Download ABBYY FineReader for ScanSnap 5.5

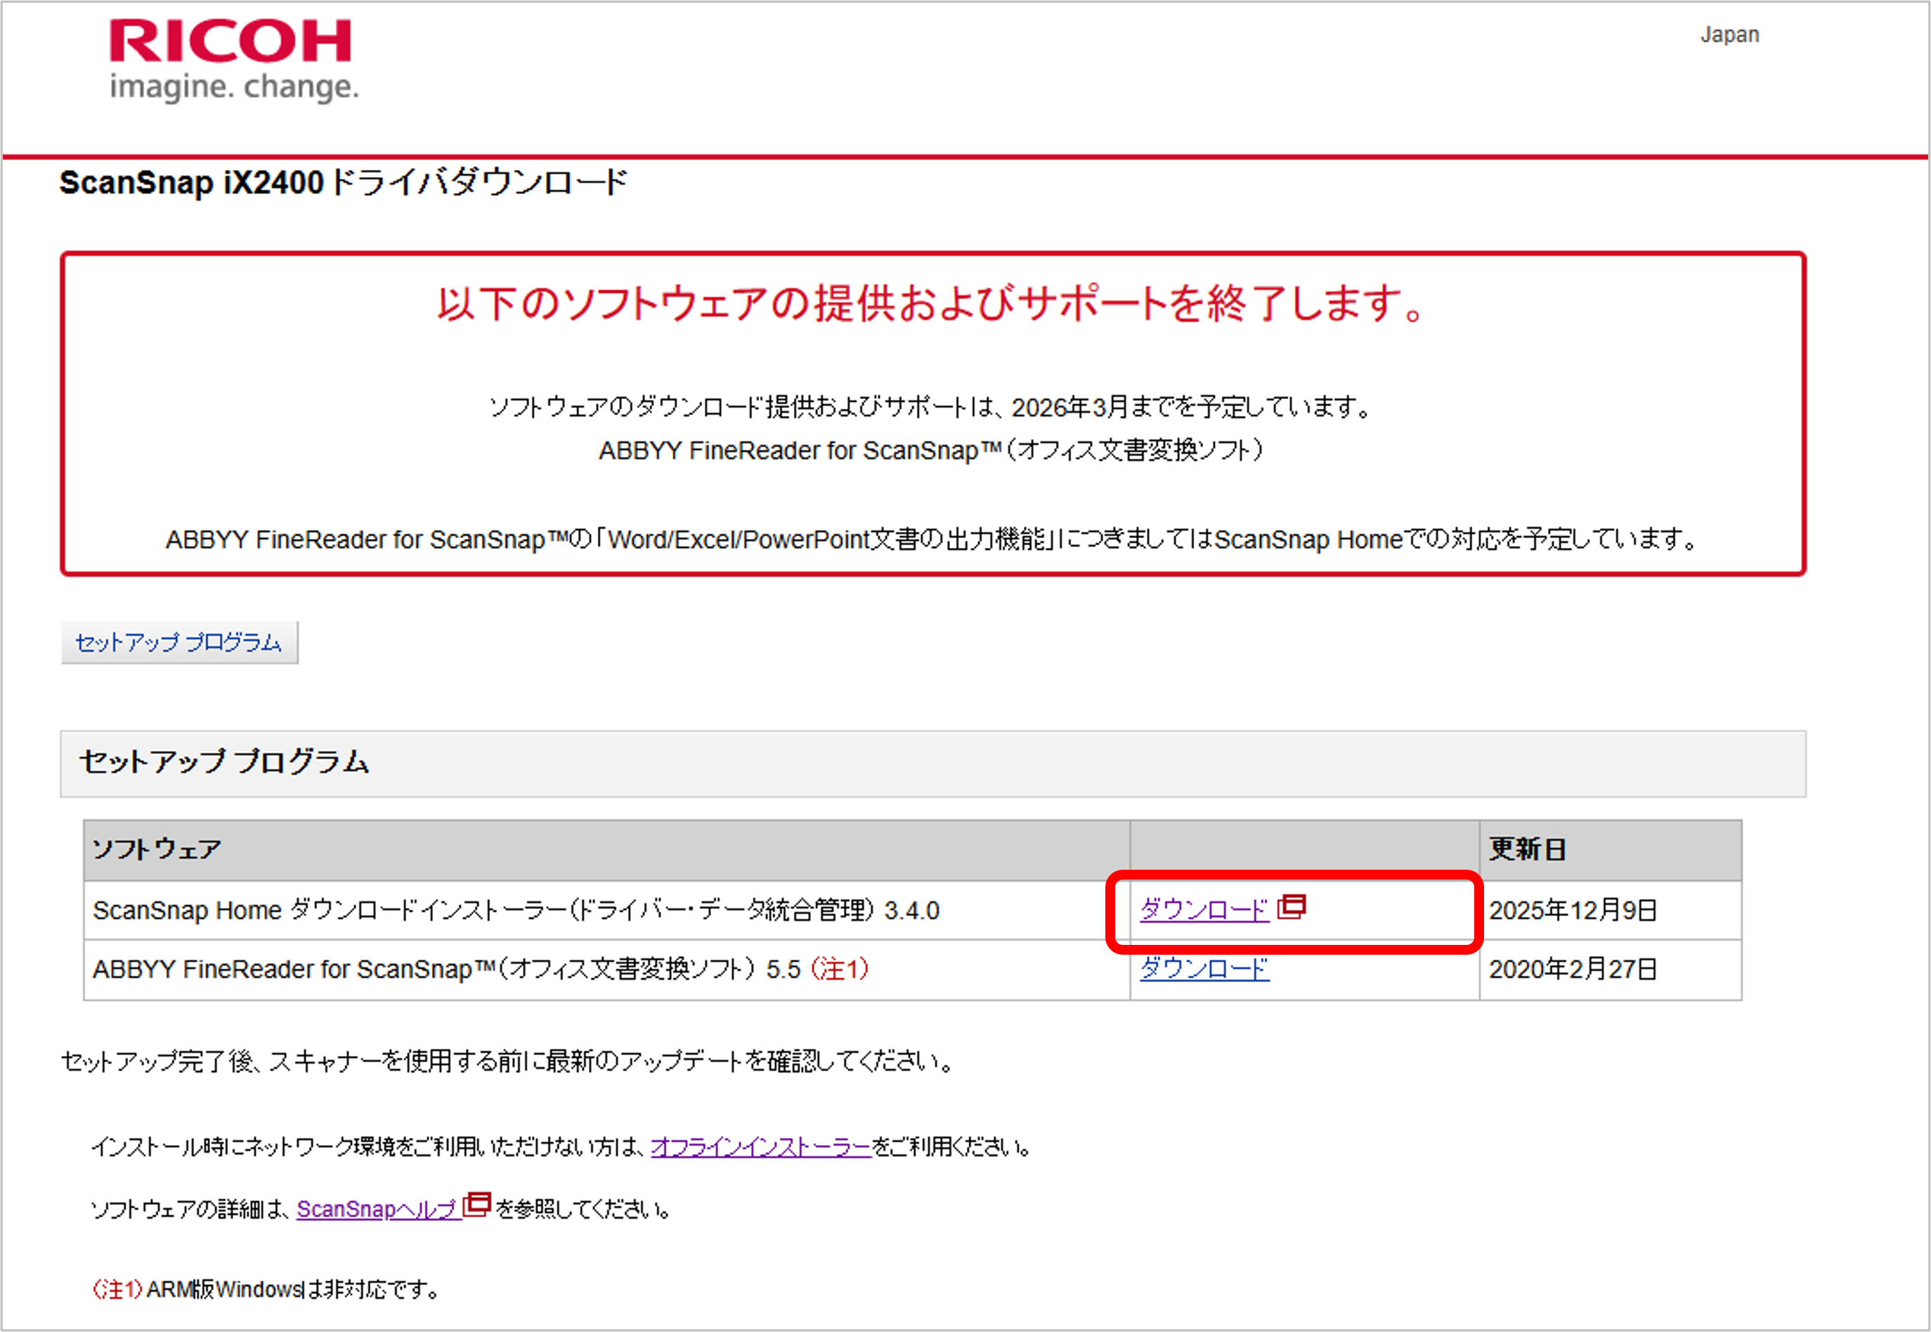[1204, 969]
